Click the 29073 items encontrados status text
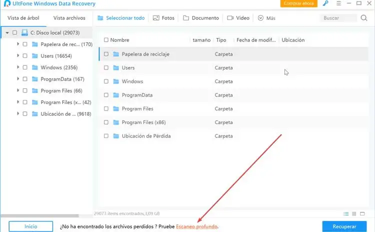 [x=127, y=213]
